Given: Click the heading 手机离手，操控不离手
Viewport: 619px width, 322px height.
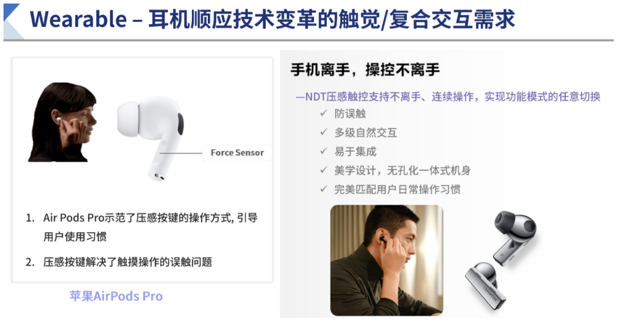Looking at the screenshot, I should pyautogui.click(x=365, y=70).
